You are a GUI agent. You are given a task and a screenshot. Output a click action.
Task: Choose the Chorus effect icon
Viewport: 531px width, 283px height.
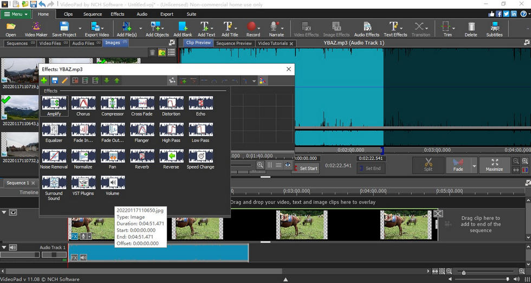83,106
